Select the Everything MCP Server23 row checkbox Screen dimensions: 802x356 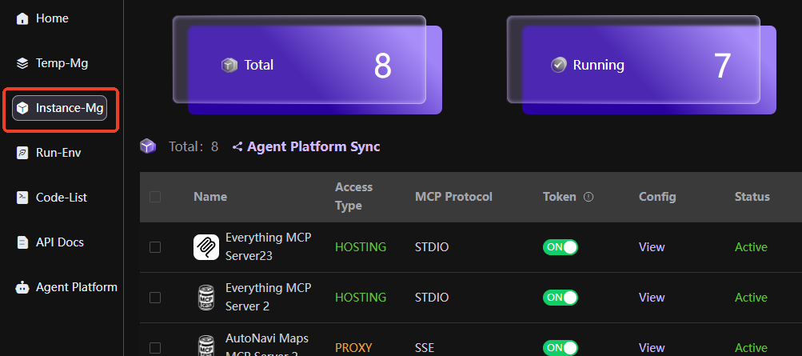click(155, 247)
